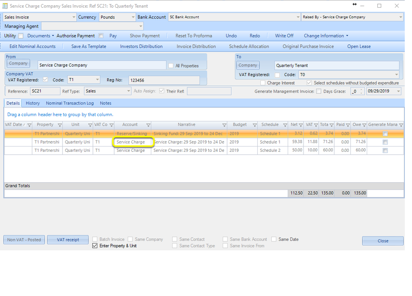Toggle Select schedules without budgeted expenditure
The height and width of the screenshot is (296, 412).
pyautogui.click(x=309, y=83)
